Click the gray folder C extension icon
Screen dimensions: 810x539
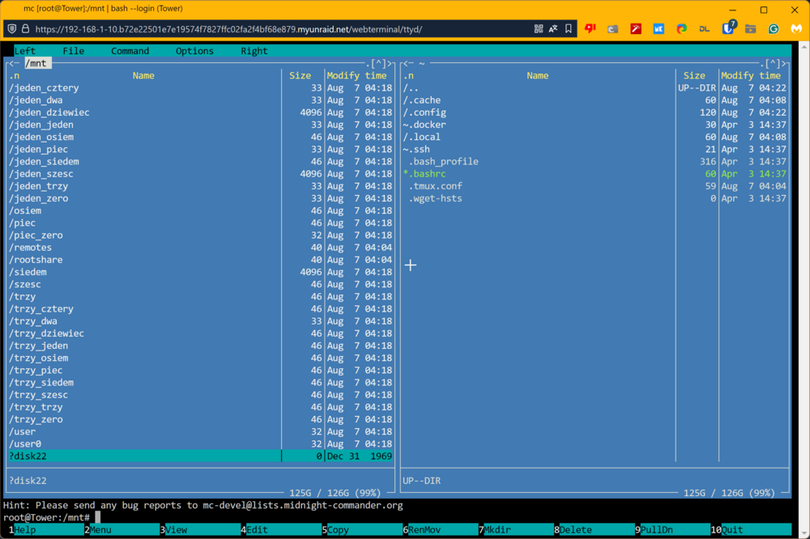tap(613, 29)
